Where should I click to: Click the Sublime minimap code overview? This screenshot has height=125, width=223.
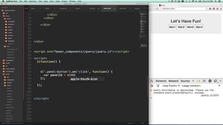pyautogui.click(x=143, y=30)
